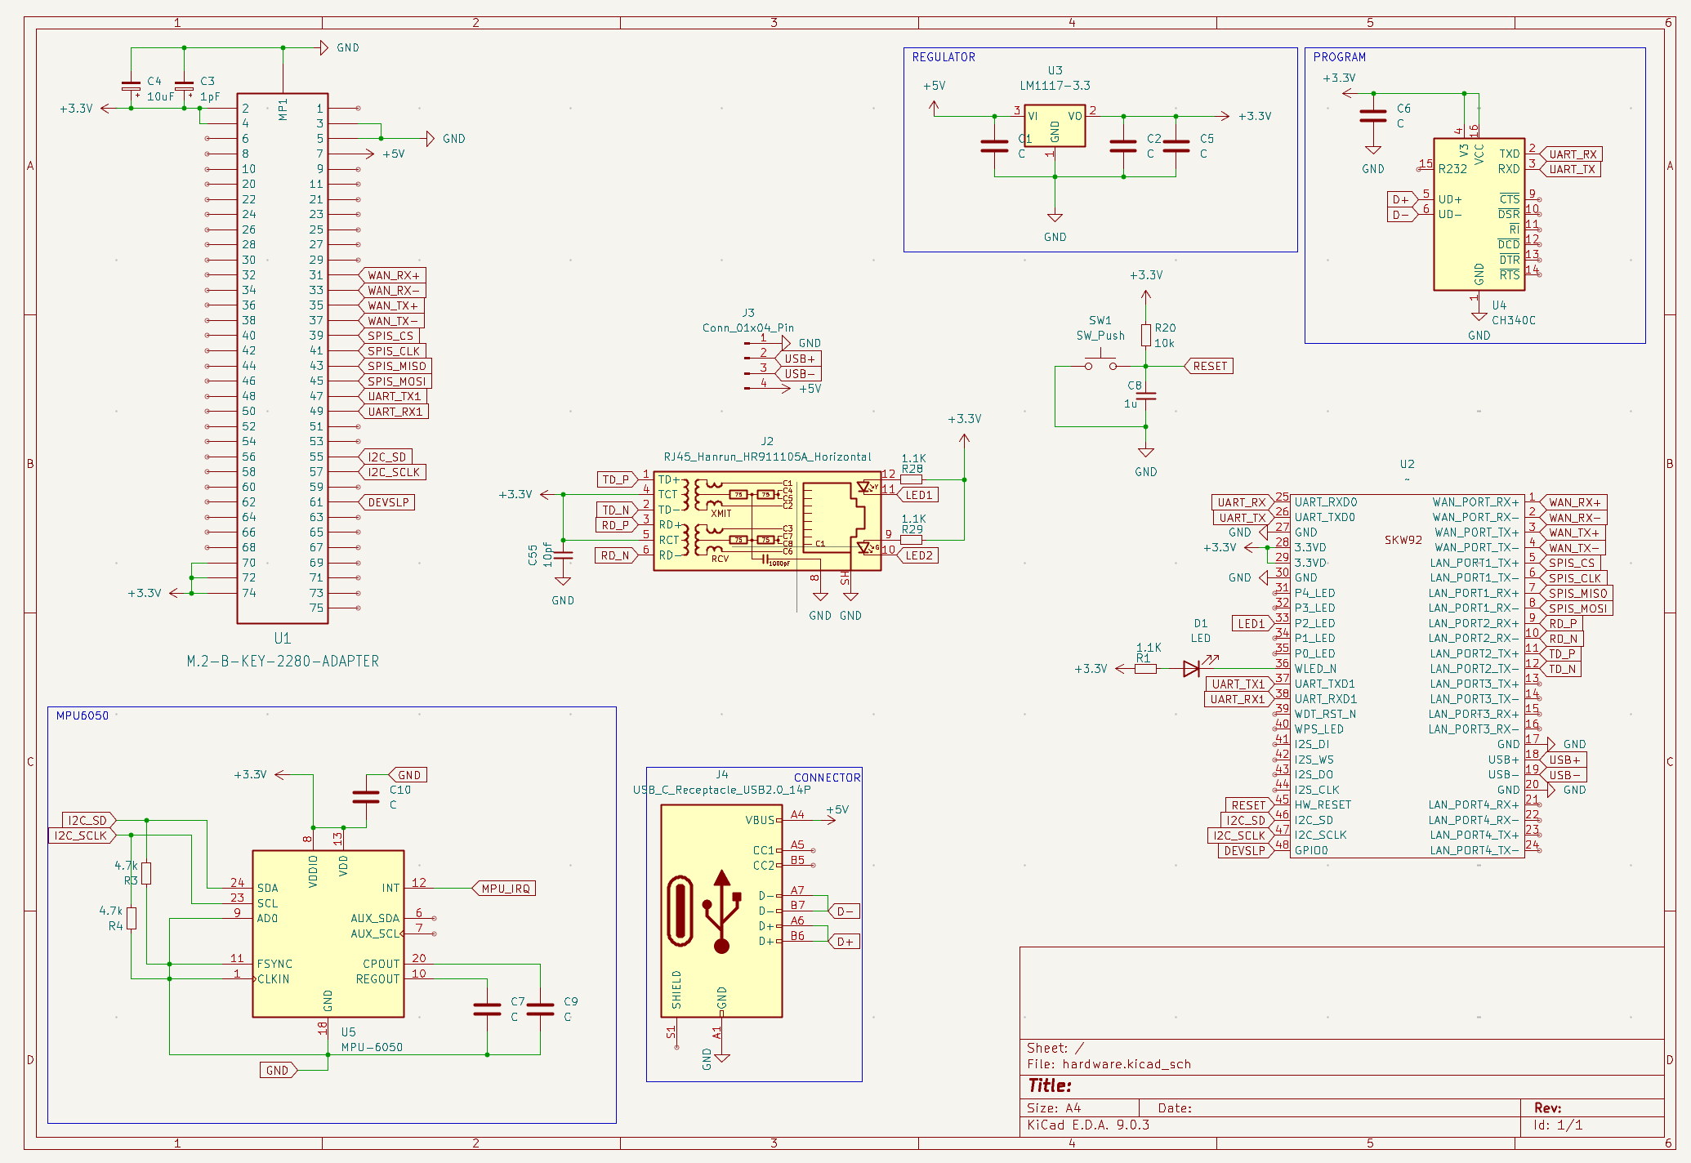Select capacitor C8 1u symbol
1691x1163 pixels.
click(1146, 396)
